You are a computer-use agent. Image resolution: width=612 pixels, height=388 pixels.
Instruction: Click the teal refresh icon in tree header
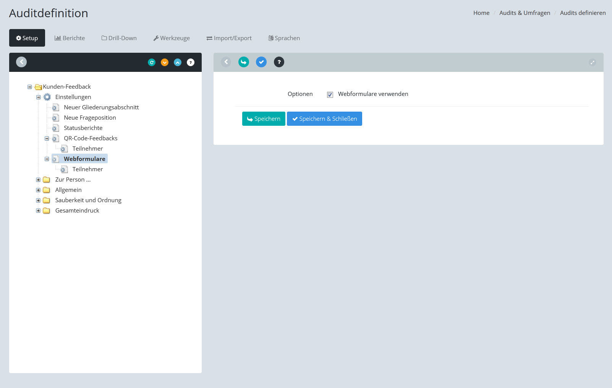tap(152, 62)
